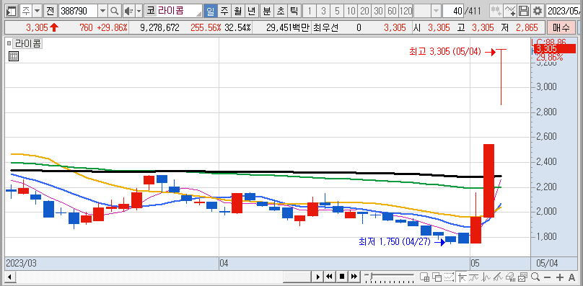The width and height of the screenshot is (583, 286).
Task: Click the window-with-grid layout icon
Action: [424, 277]
